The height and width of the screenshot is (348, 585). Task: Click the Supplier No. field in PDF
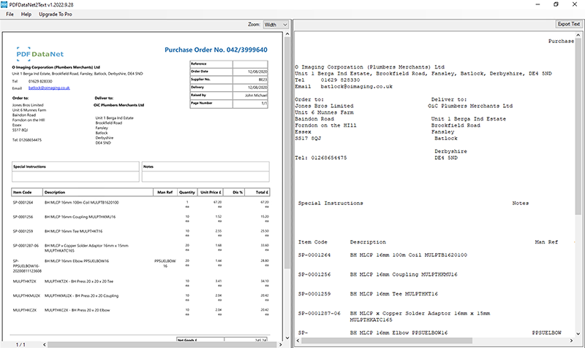[229, 80]
